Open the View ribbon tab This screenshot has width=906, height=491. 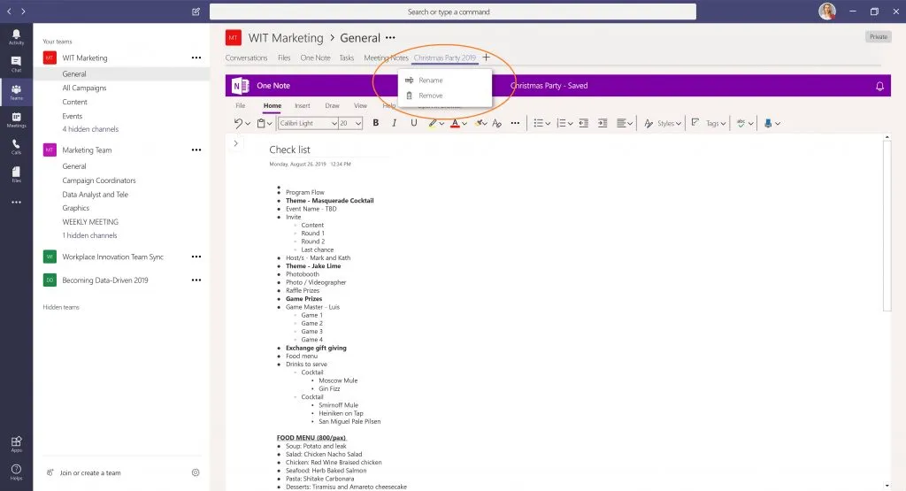click(x=361, y=105)
